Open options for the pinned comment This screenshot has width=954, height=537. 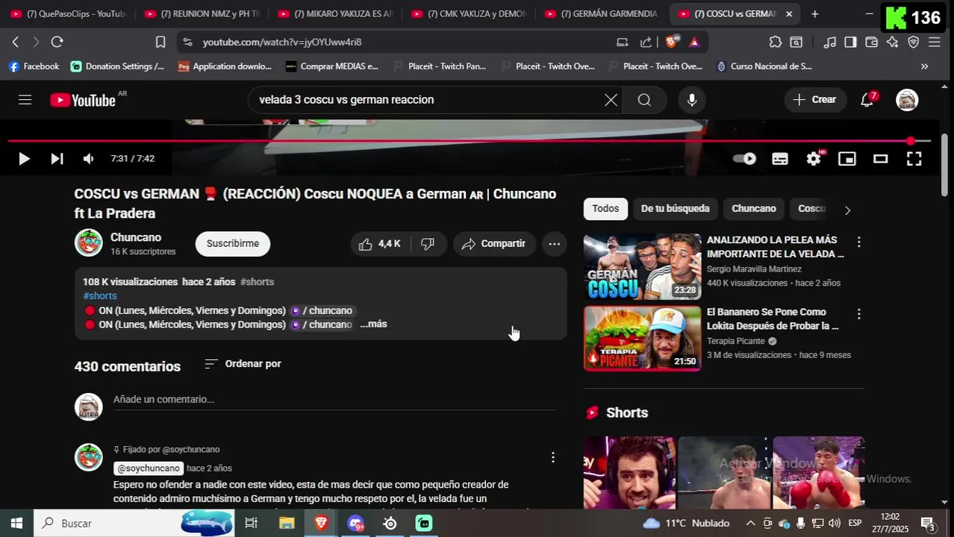[x=553, y=457]
